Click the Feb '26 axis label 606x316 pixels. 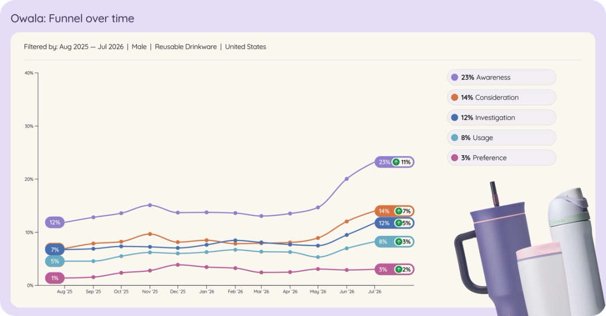click(235, 292)
